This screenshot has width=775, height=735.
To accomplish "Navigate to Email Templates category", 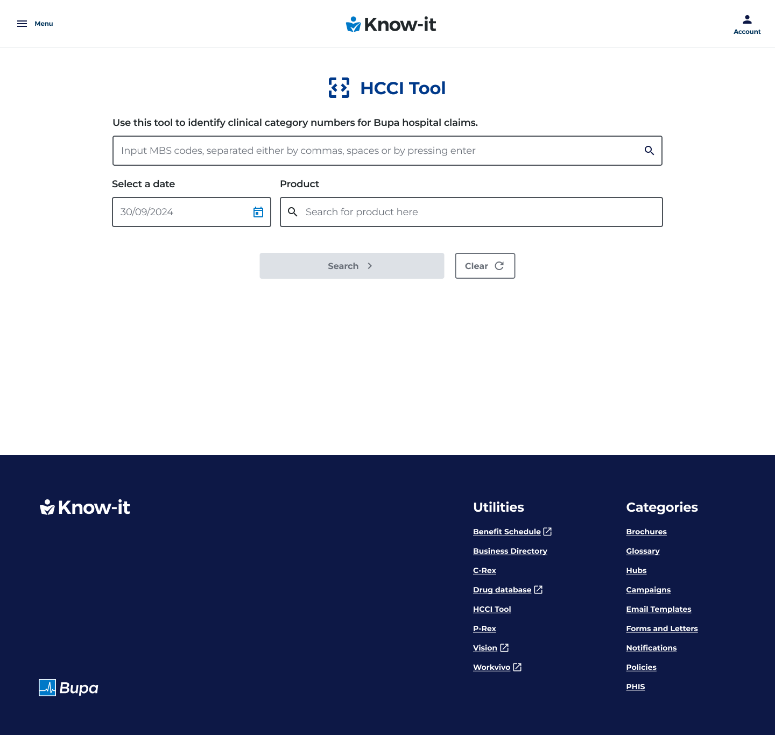I will [658, 609].
